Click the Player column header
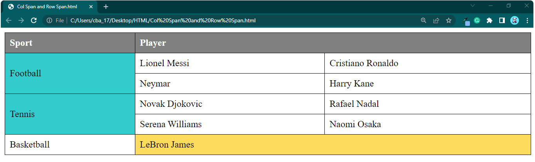 (333, 43)
